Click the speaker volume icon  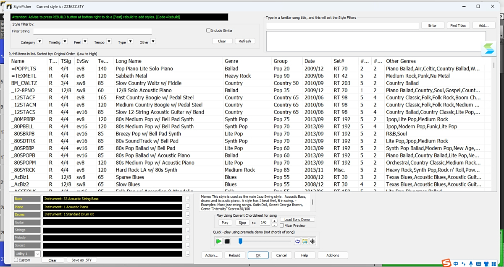pyautogui.click(x=312, y=241)
